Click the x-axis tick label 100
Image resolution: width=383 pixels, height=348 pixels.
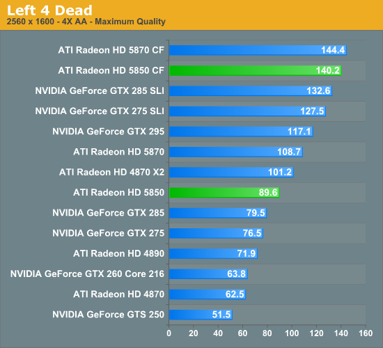coord(292,333)
